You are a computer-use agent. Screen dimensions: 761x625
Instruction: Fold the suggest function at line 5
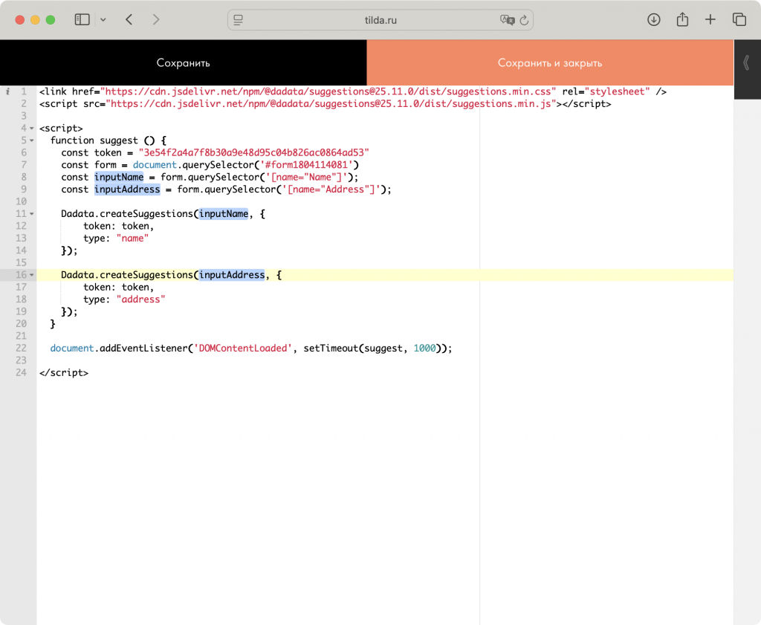(32, 140)
